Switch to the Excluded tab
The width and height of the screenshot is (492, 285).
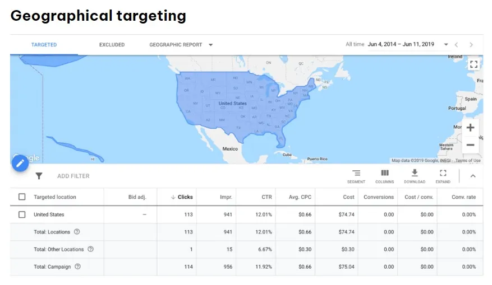pos(112,45)
